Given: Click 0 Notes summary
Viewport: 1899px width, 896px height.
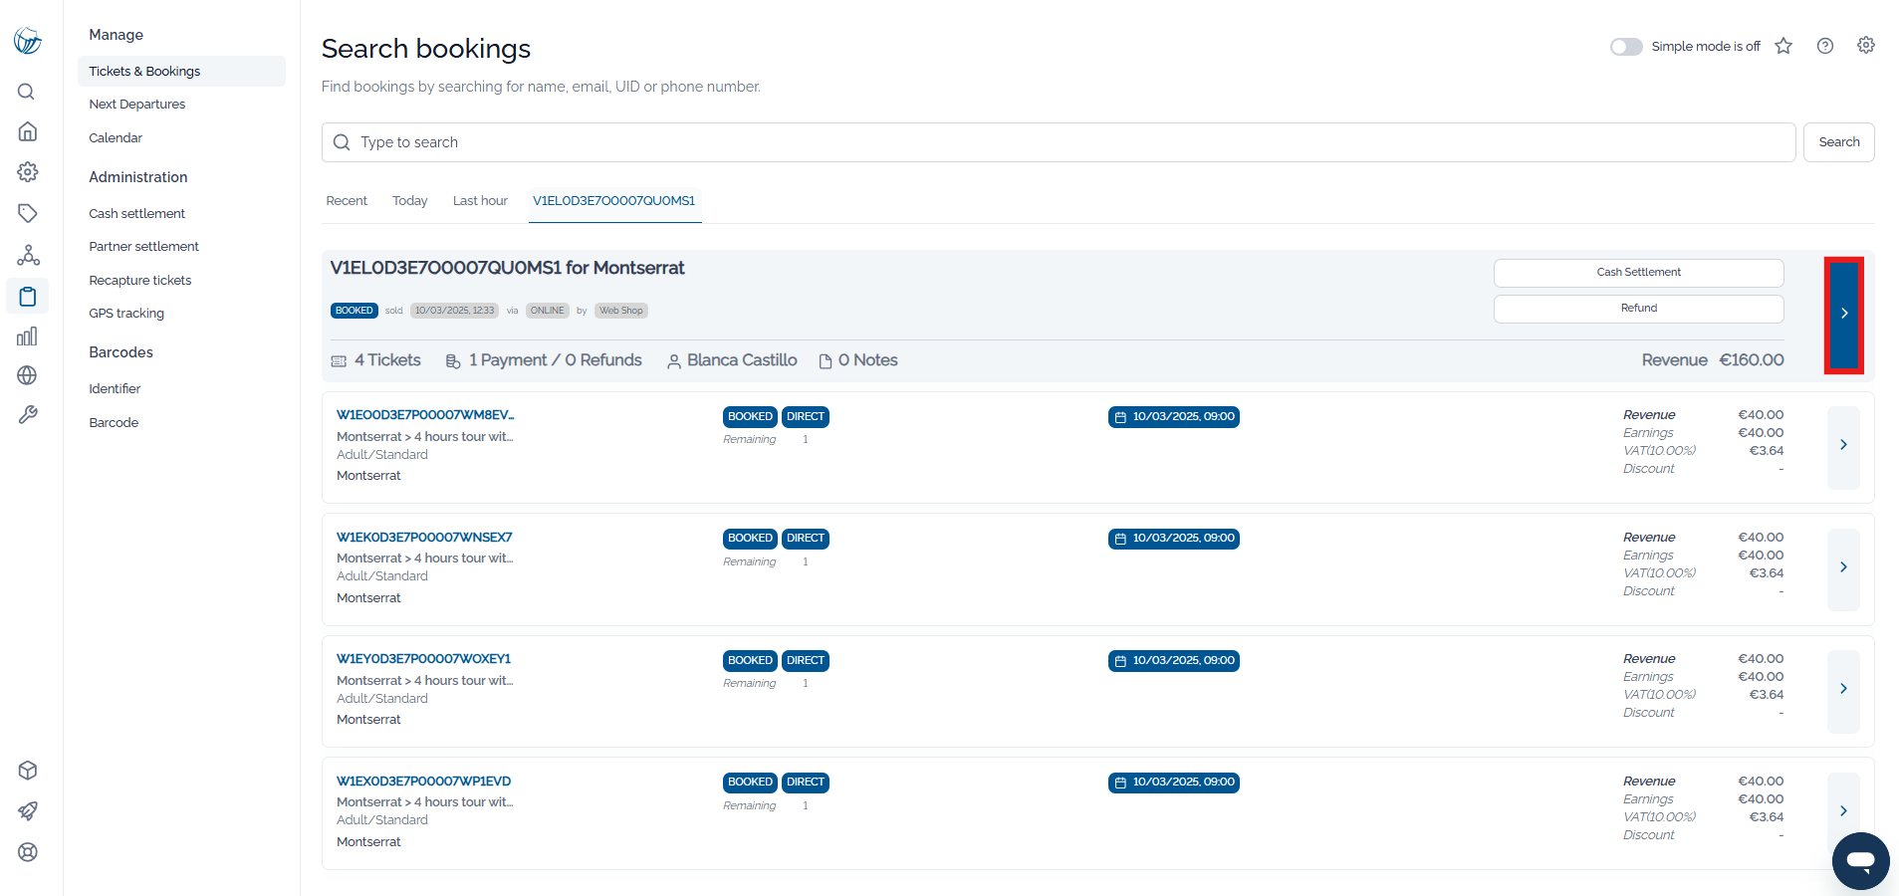Looking at the screenshot, I should point(858,360).
